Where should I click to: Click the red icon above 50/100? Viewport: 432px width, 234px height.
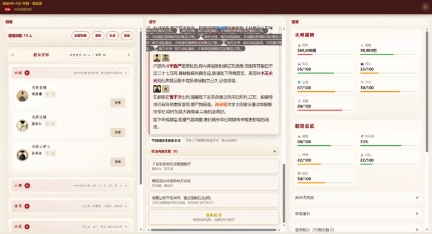(299, 173)
